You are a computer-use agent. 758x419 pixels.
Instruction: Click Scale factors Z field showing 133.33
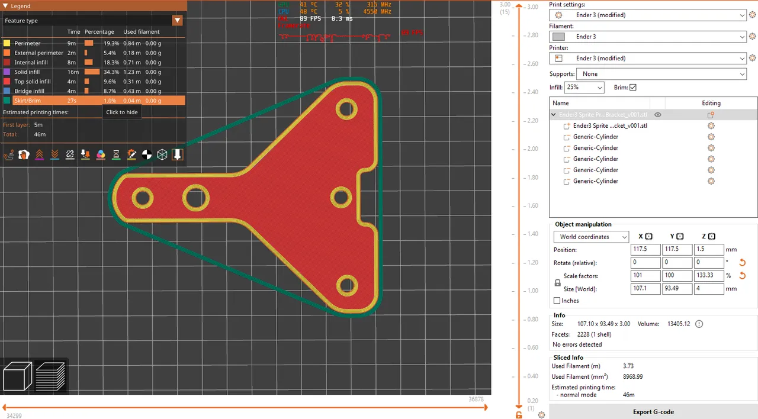click(709, 276)
